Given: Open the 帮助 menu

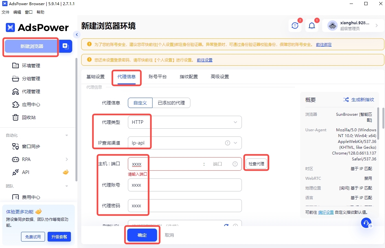Looking at the screenshot, I should pyautogui.click(x=40, y=12).
